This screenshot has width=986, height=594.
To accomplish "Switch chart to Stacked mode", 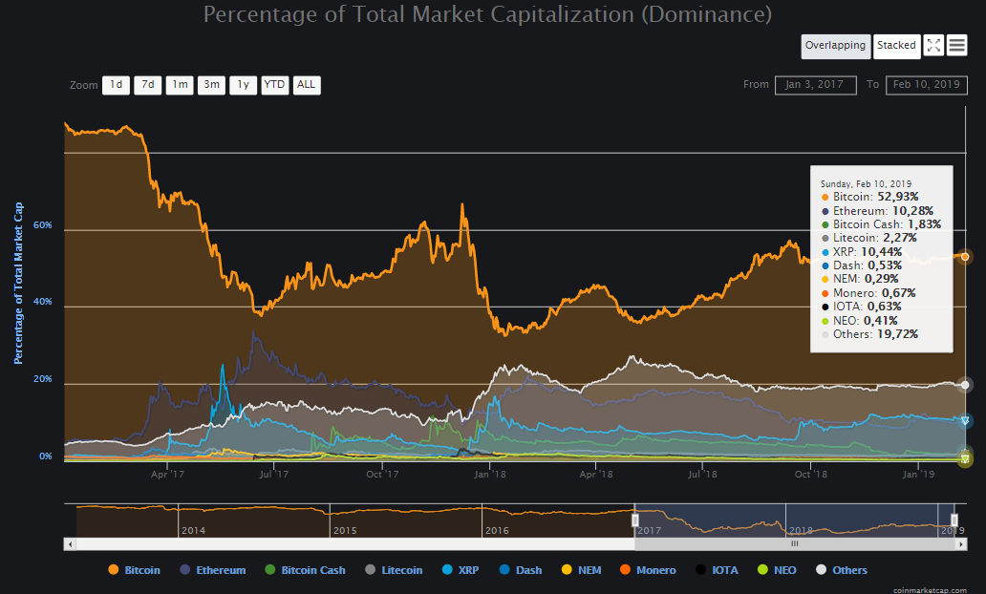I will 896,46.
